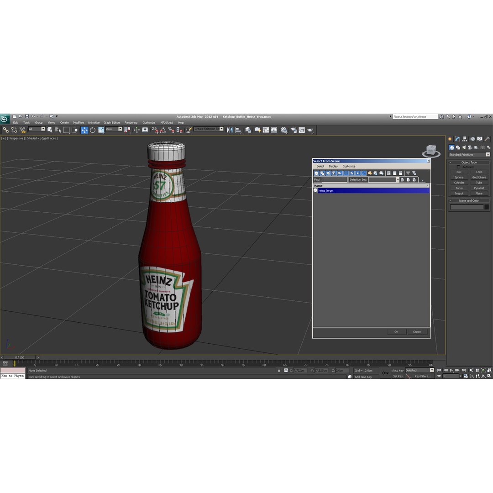Image resolution: width=493 pixels, height=493 pixels.
Task: Click the Bind to Space Warp icon
Action: pos(22,130)
